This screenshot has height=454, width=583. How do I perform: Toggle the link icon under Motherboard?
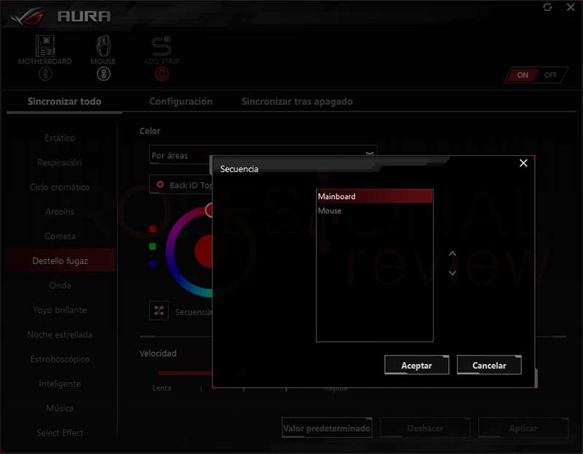point(45,74)
